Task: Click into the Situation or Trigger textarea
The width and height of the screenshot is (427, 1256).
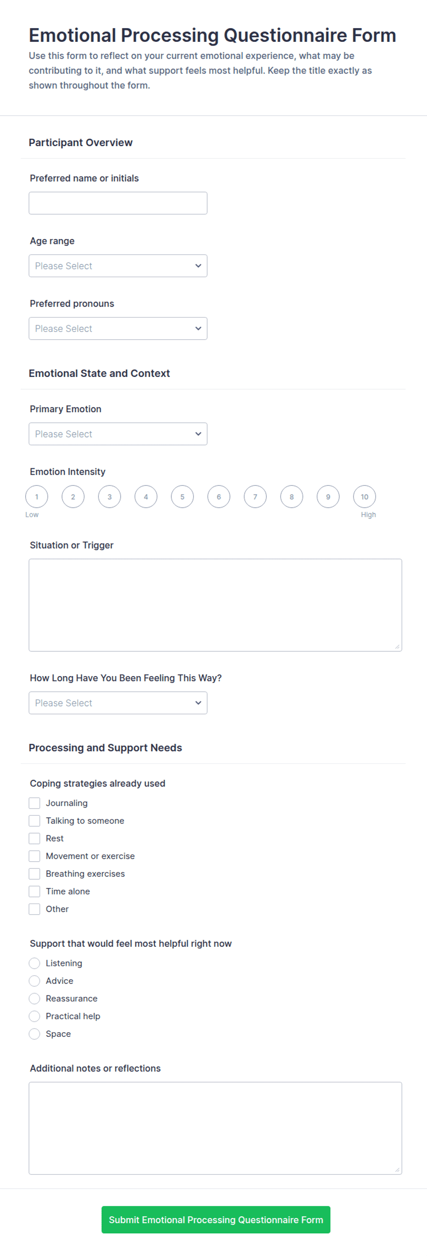Action: (215, 605)
